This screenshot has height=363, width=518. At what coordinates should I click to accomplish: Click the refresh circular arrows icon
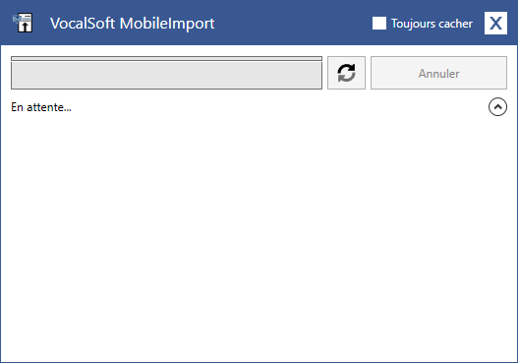click(346, 73)
